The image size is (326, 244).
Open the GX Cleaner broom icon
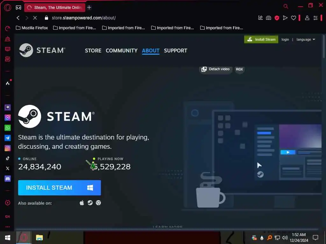coord(8,39)
